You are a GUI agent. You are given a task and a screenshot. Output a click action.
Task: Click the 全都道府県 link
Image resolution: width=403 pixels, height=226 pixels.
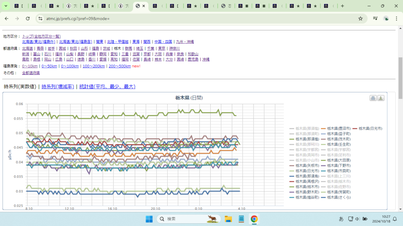[31, 73]
